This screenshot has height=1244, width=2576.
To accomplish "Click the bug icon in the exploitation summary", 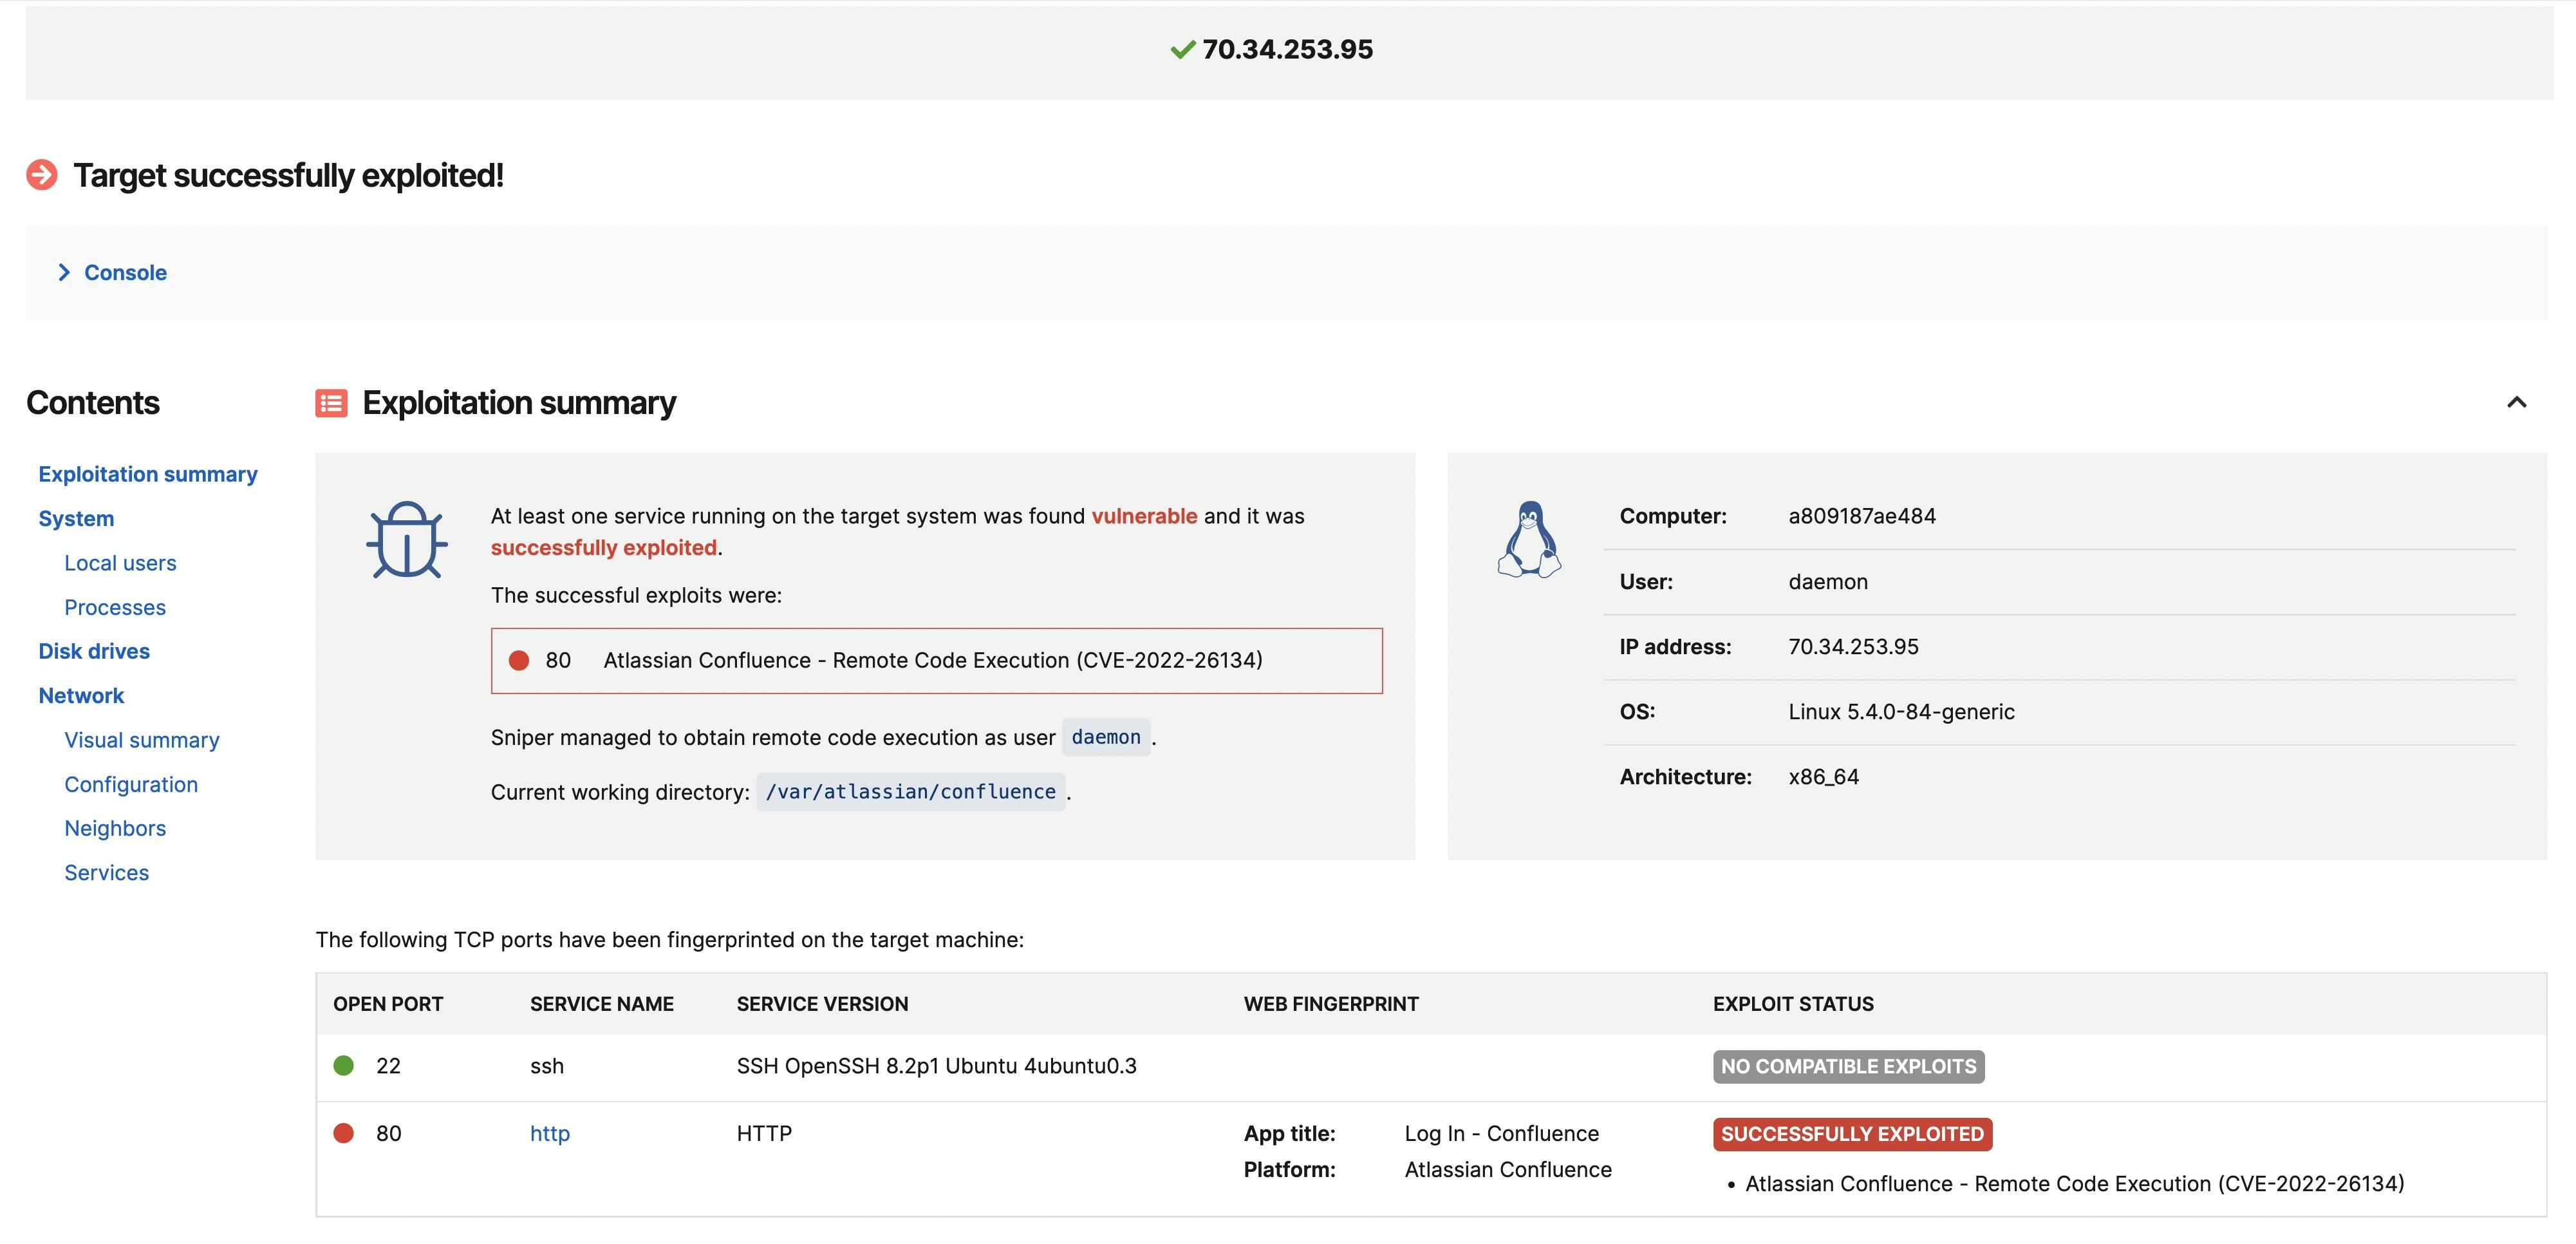I will [x=406, y=541].
